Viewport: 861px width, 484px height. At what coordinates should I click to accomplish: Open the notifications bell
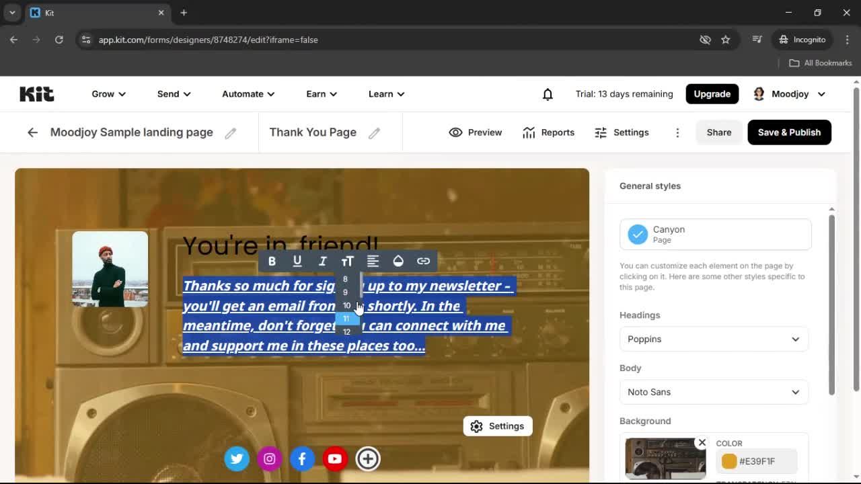point(548,94)
